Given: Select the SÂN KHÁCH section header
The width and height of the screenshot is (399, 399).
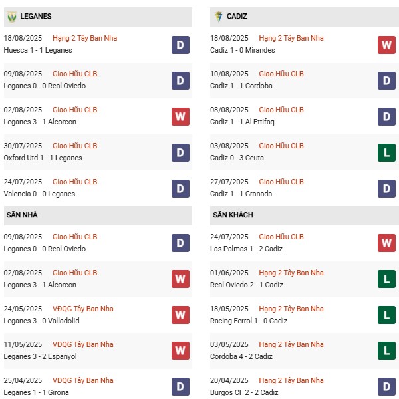Looking at the screenshot, I should [x=305, y=215].
